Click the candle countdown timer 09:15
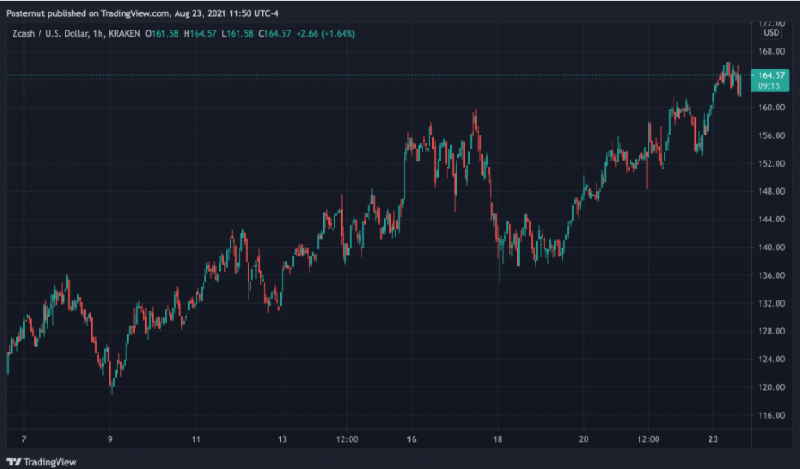Image resolution: width=800 pixels, height=469 pixels. [769, 86]
